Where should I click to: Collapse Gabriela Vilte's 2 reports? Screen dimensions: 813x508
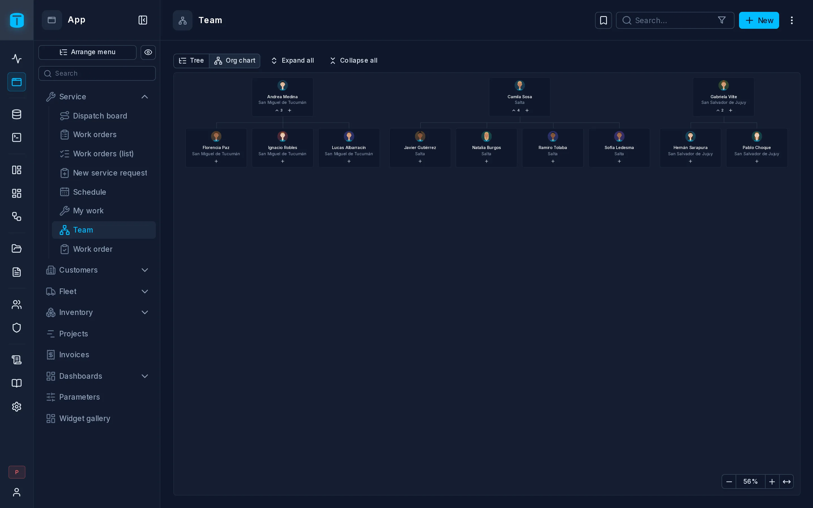(x=720, y=110)
